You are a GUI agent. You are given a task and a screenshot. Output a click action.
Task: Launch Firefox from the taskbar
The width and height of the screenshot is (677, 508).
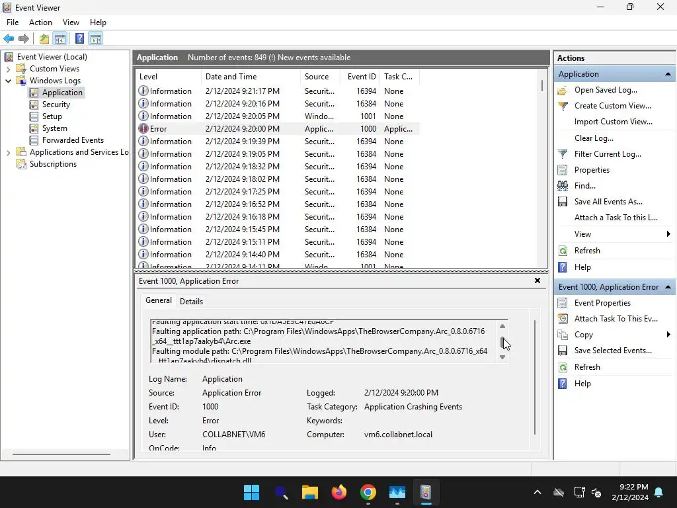click(x=339, y=492)
